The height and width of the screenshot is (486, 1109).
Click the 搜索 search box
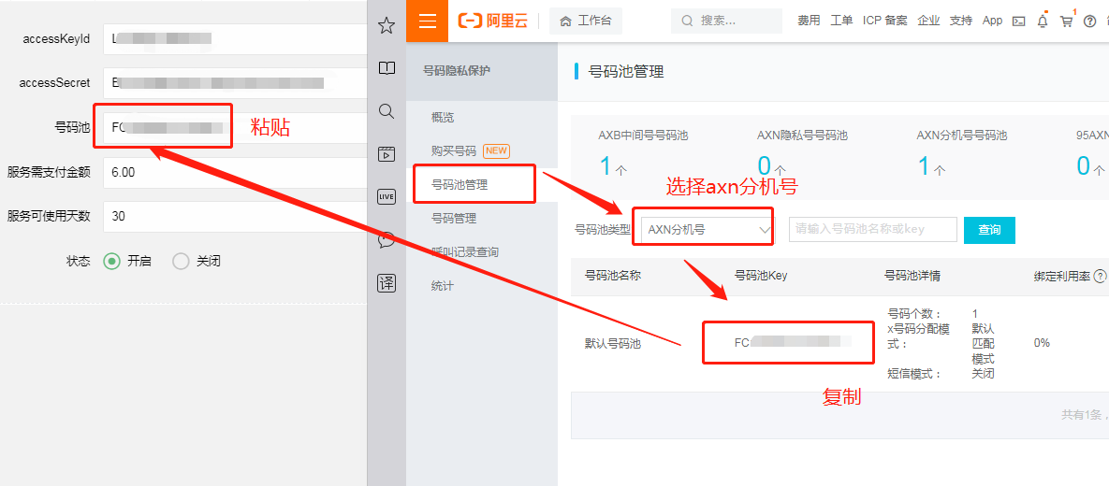(x=726, y=21)
